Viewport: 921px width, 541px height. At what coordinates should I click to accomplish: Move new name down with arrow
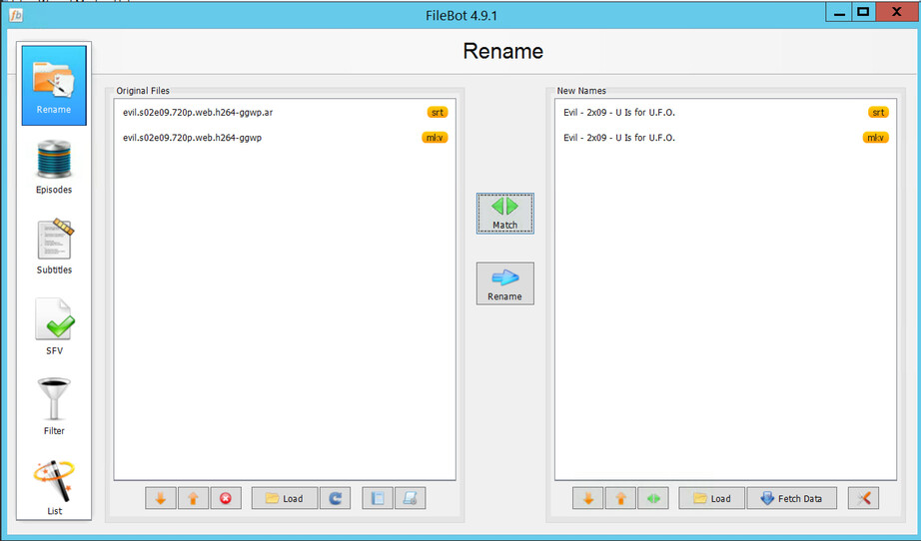click(x=588, y=499)
